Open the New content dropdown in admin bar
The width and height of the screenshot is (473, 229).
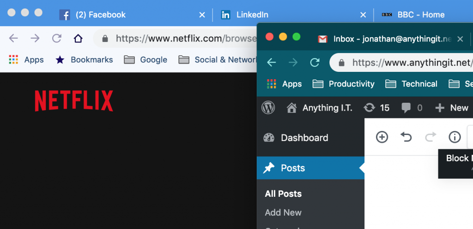click(x=452, y=108)
